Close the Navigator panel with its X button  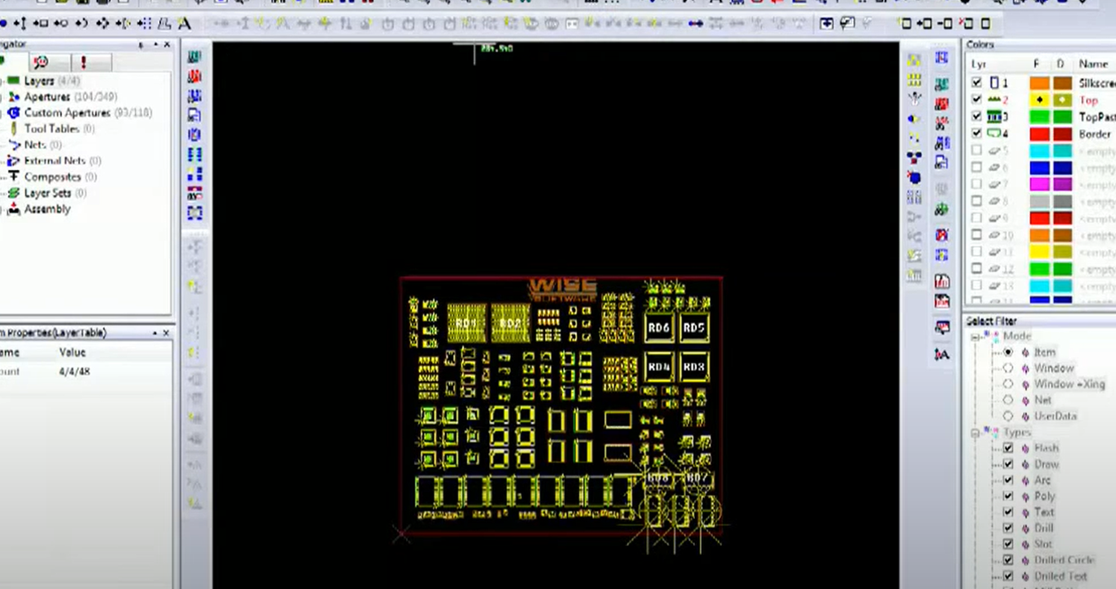[x=167, y=44]
